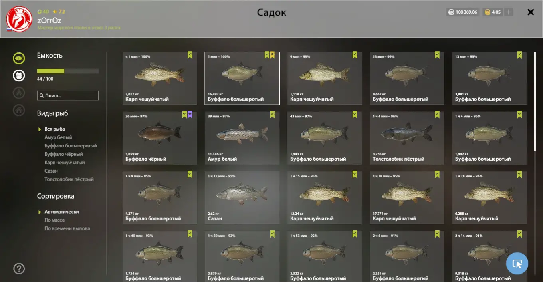Select the basket icon in sidebar
Viewport: 543px width, 282px height.
pos(19,75)
